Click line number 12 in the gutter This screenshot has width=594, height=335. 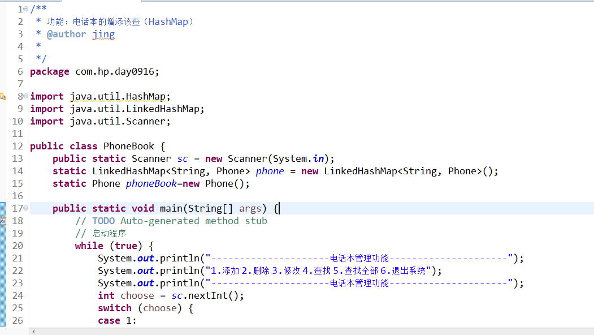[x=18, y=146]
